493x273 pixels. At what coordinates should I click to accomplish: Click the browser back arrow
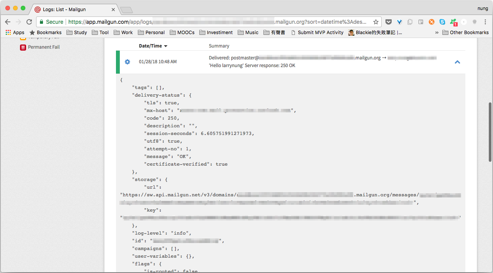[x=8, y=22]
